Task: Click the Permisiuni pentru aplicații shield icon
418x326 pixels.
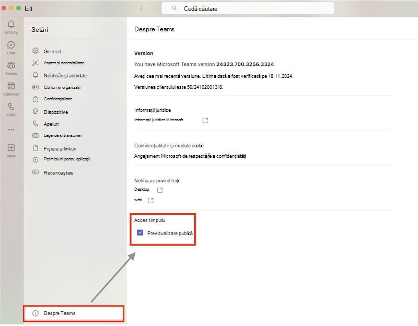Action: tap(36, 160)
